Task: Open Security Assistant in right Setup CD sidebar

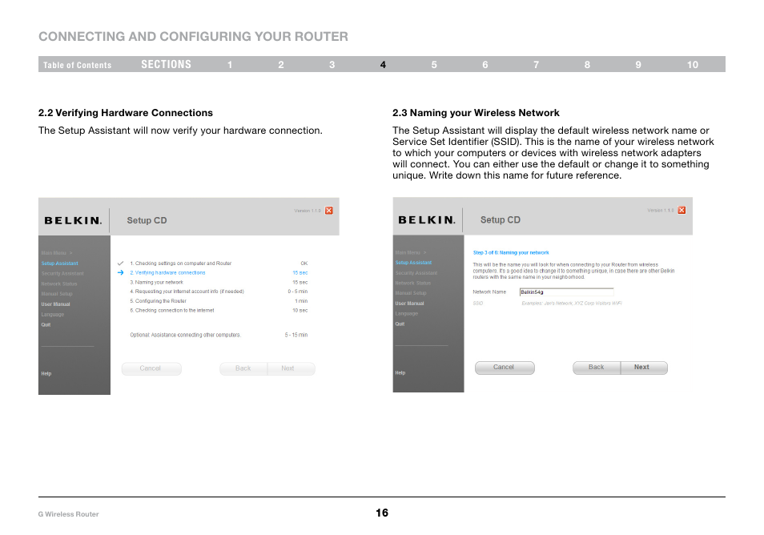Action: 416,273
